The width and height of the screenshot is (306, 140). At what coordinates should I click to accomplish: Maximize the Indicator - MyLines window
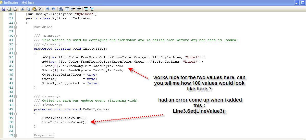303,3
